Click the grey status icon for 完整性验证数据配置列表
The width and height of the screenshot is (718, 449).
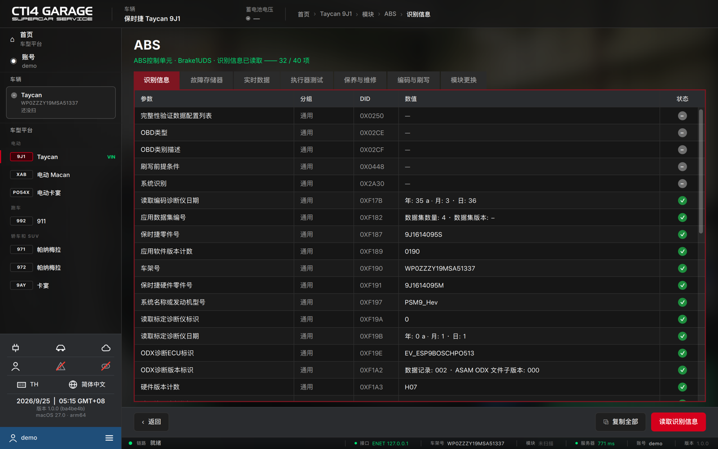click(682, 116)
